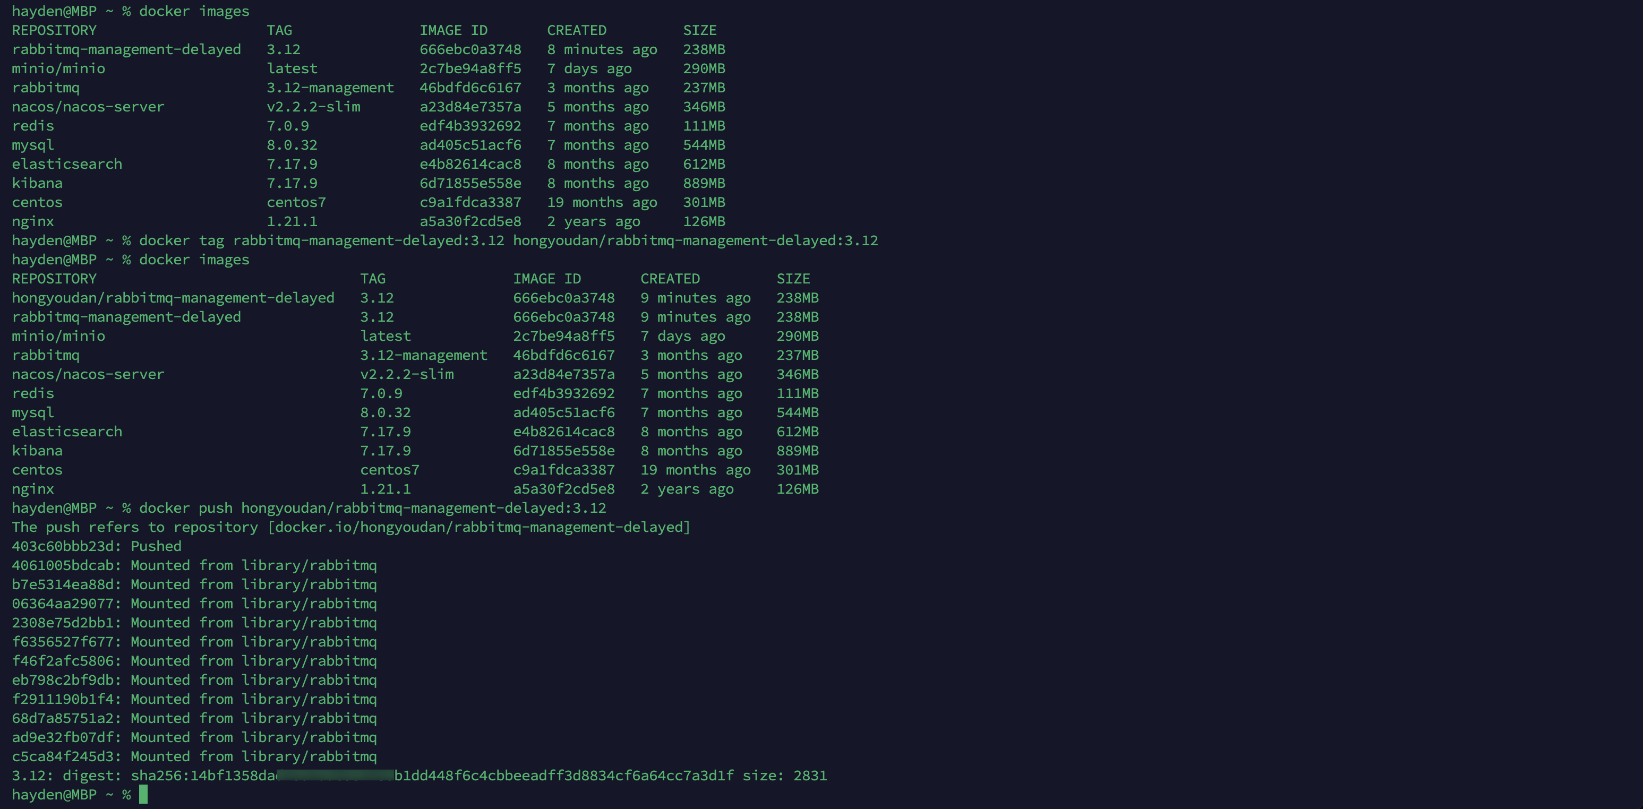Click the elasticsearch entry in second table
Image resolution: width=1643 pixels, height=809 pixels.
pyautogui.click(x=67, y=432)
